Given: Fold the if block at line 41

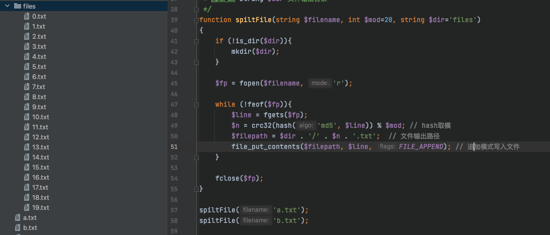Looking at the screenshot, I should pos(195,41).
